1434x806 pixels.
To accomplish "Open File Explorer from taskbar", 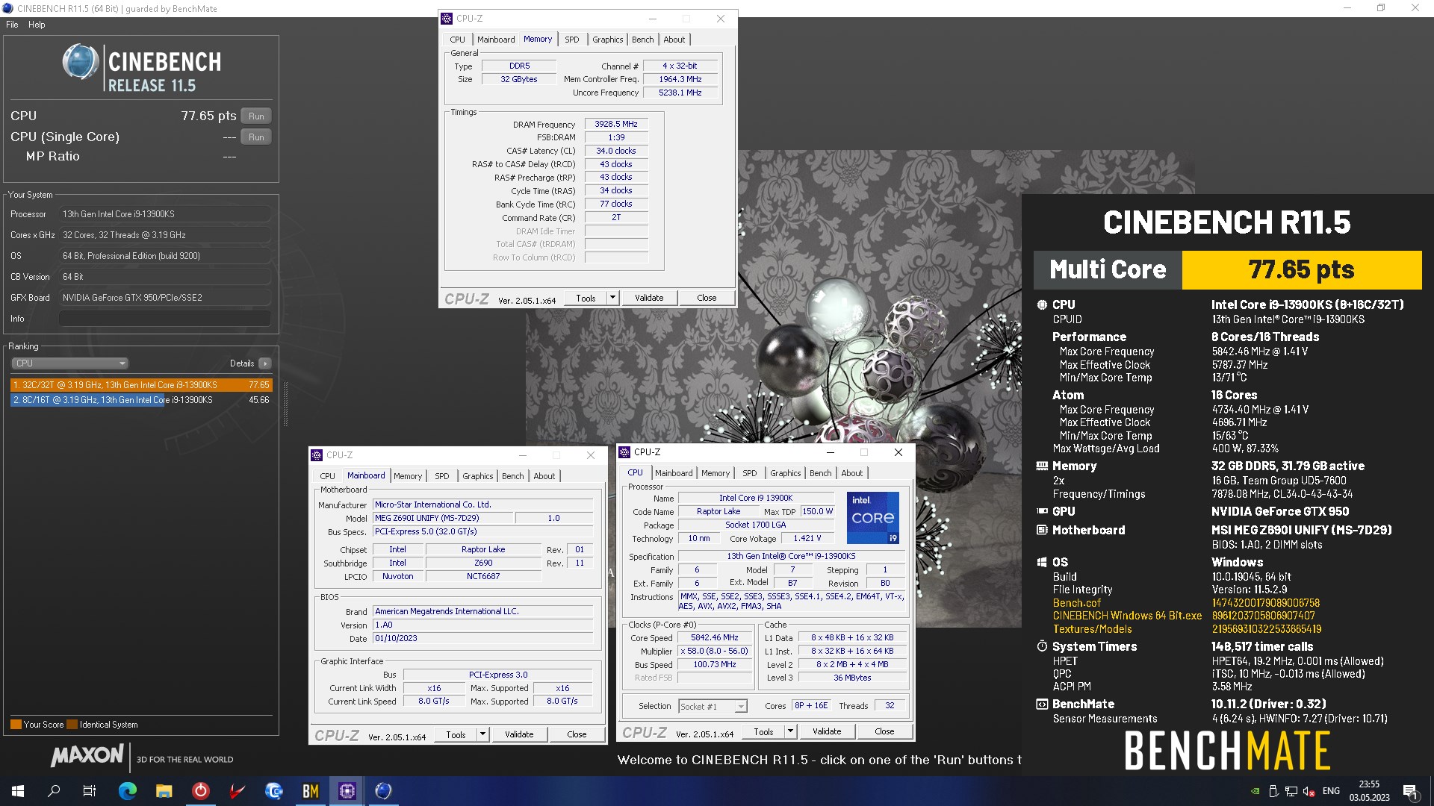I will point(164,791).
